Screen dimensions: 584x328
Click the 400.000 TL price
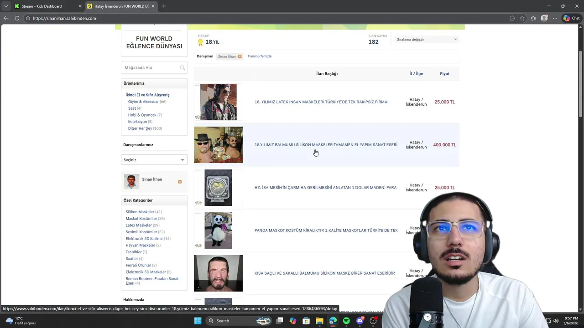coord(444,145)
